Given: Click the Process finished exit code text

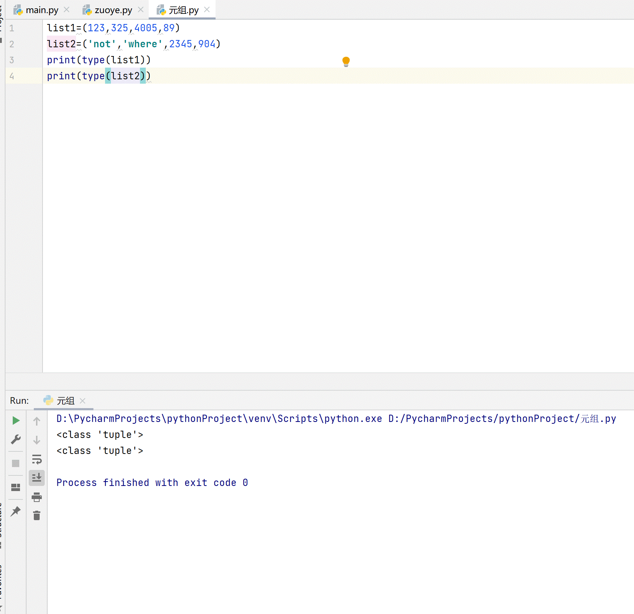Looking at the screenshot, I should [152, 483].
